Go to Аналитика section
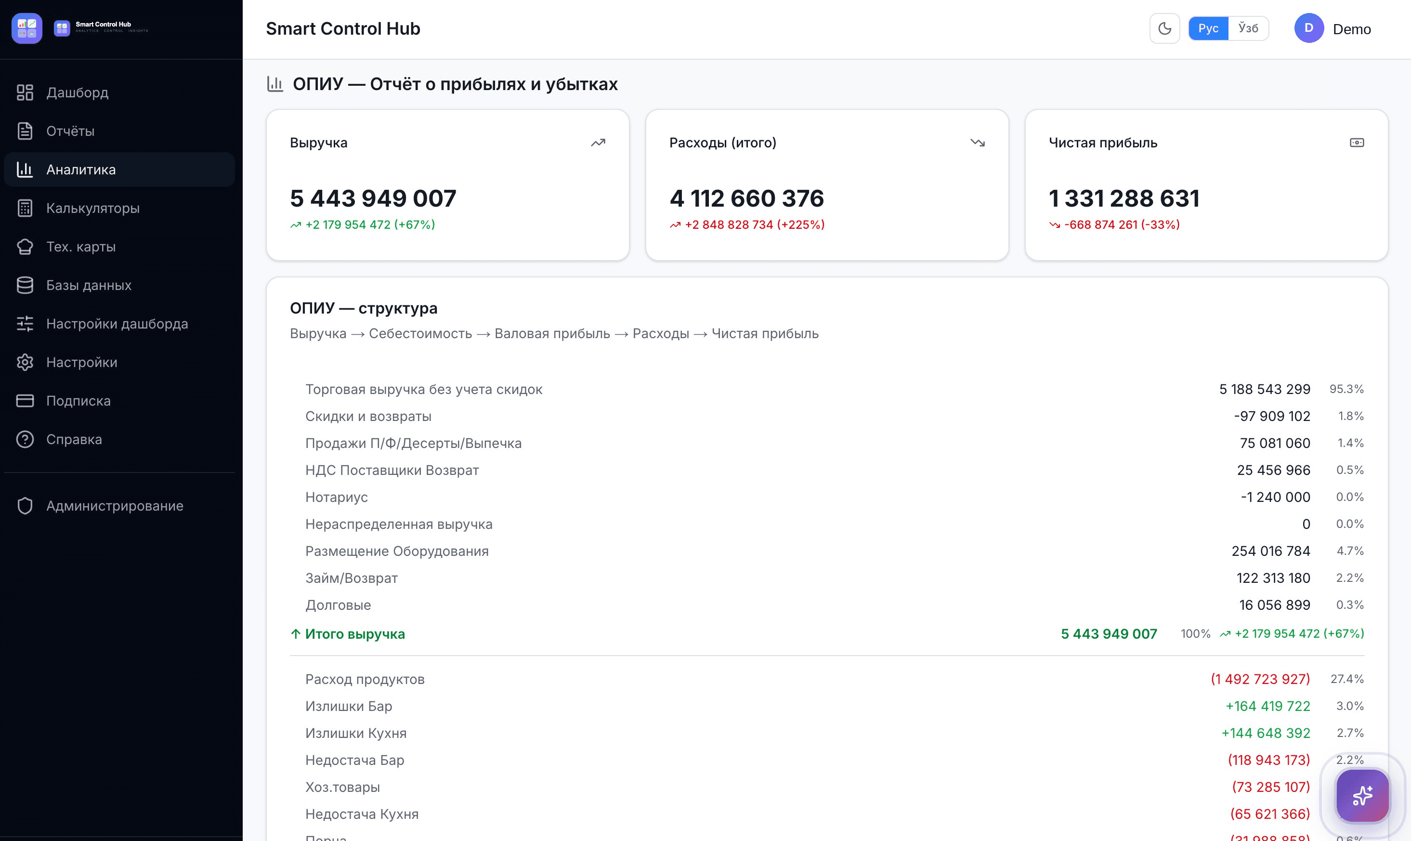The height and width of the screenshot is (841, 1411). [x=119, y=170]
